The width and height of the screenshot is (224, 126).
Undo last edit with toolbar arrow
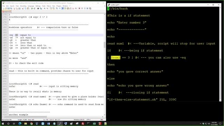point(32,8)
